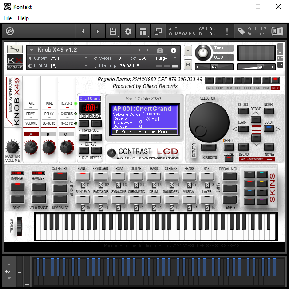Click the OCTAVE up arrow button
This screenshot has height=289, width=289.
[256, 120]
